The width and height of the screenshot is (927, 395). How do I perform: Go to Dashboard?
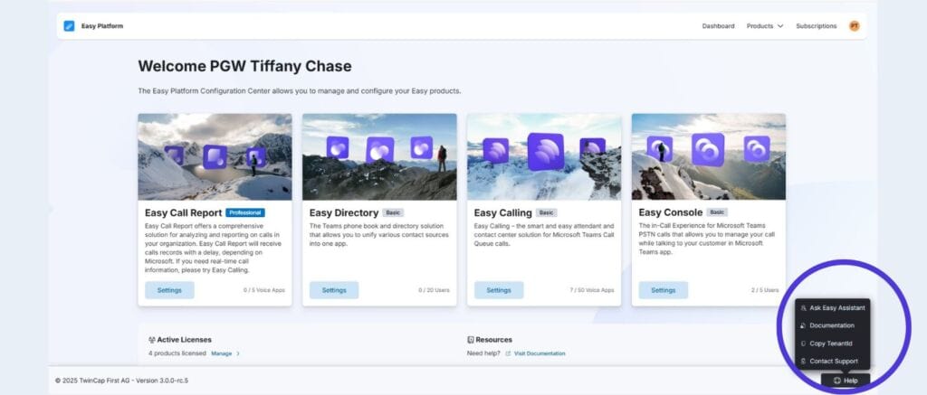718,26
